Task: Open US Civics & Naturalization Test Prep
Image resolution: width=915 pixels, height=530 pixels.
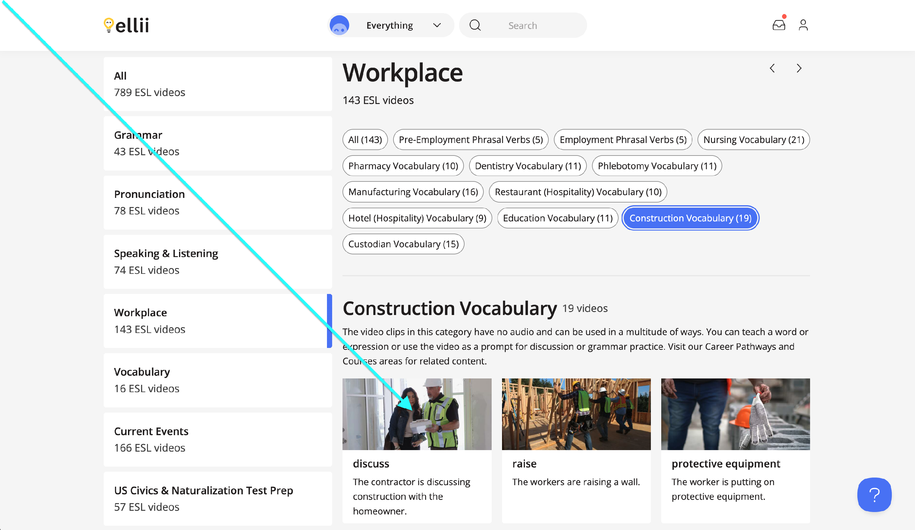Action: pyautogui.click(x=218, y=498)
